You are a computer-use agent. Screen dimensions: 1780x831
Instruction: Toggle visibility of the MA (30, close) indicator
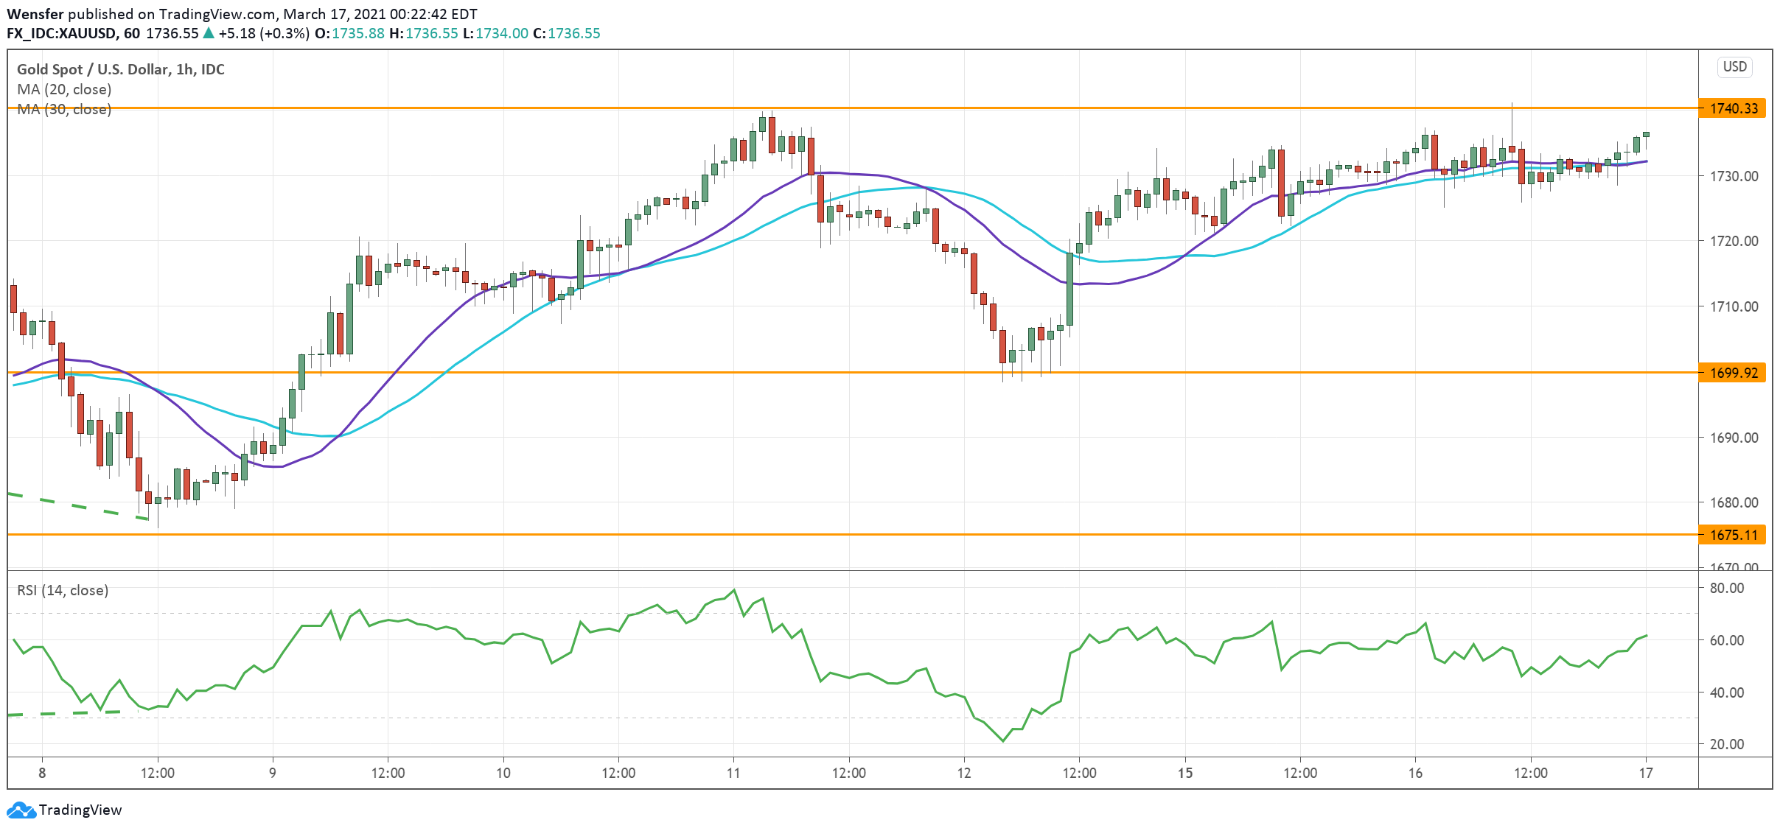click(64, 110)
